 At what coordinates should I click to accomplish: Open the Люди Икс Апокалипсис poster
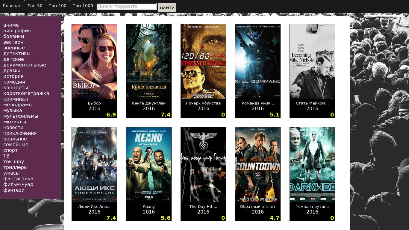tap(94, 165)
